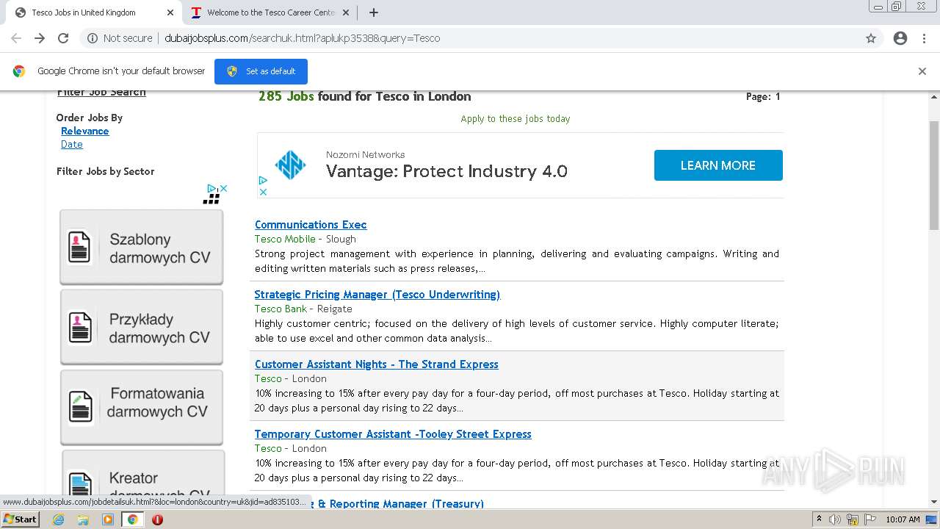Viewport: 940px width, 529px height.
Task: Open a new browser tab
Action: [x=374, y=12]
